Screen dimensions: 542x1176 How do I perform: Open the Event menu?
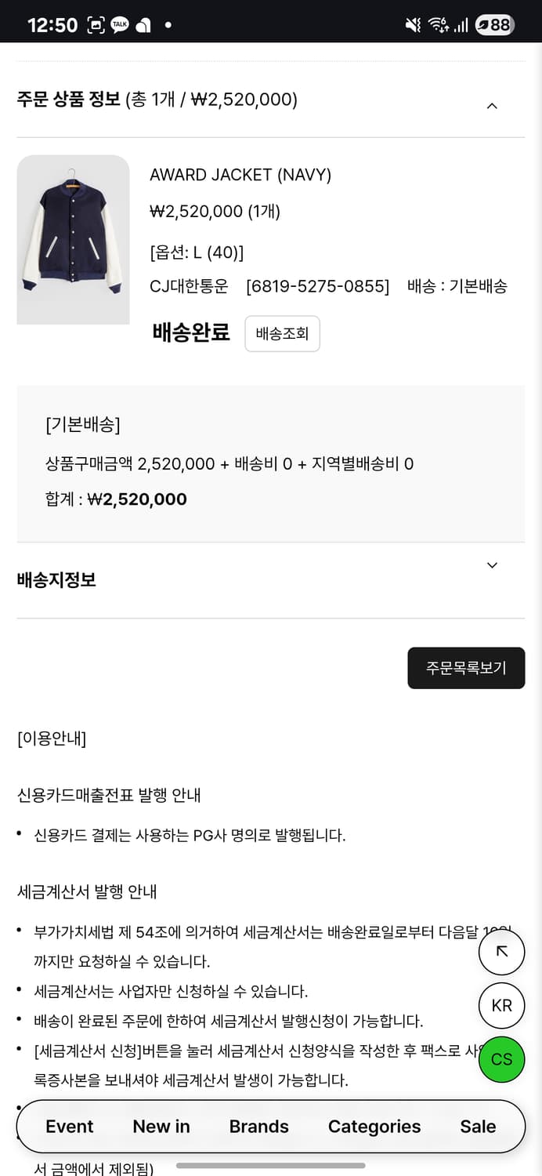tap(69, 1127)
